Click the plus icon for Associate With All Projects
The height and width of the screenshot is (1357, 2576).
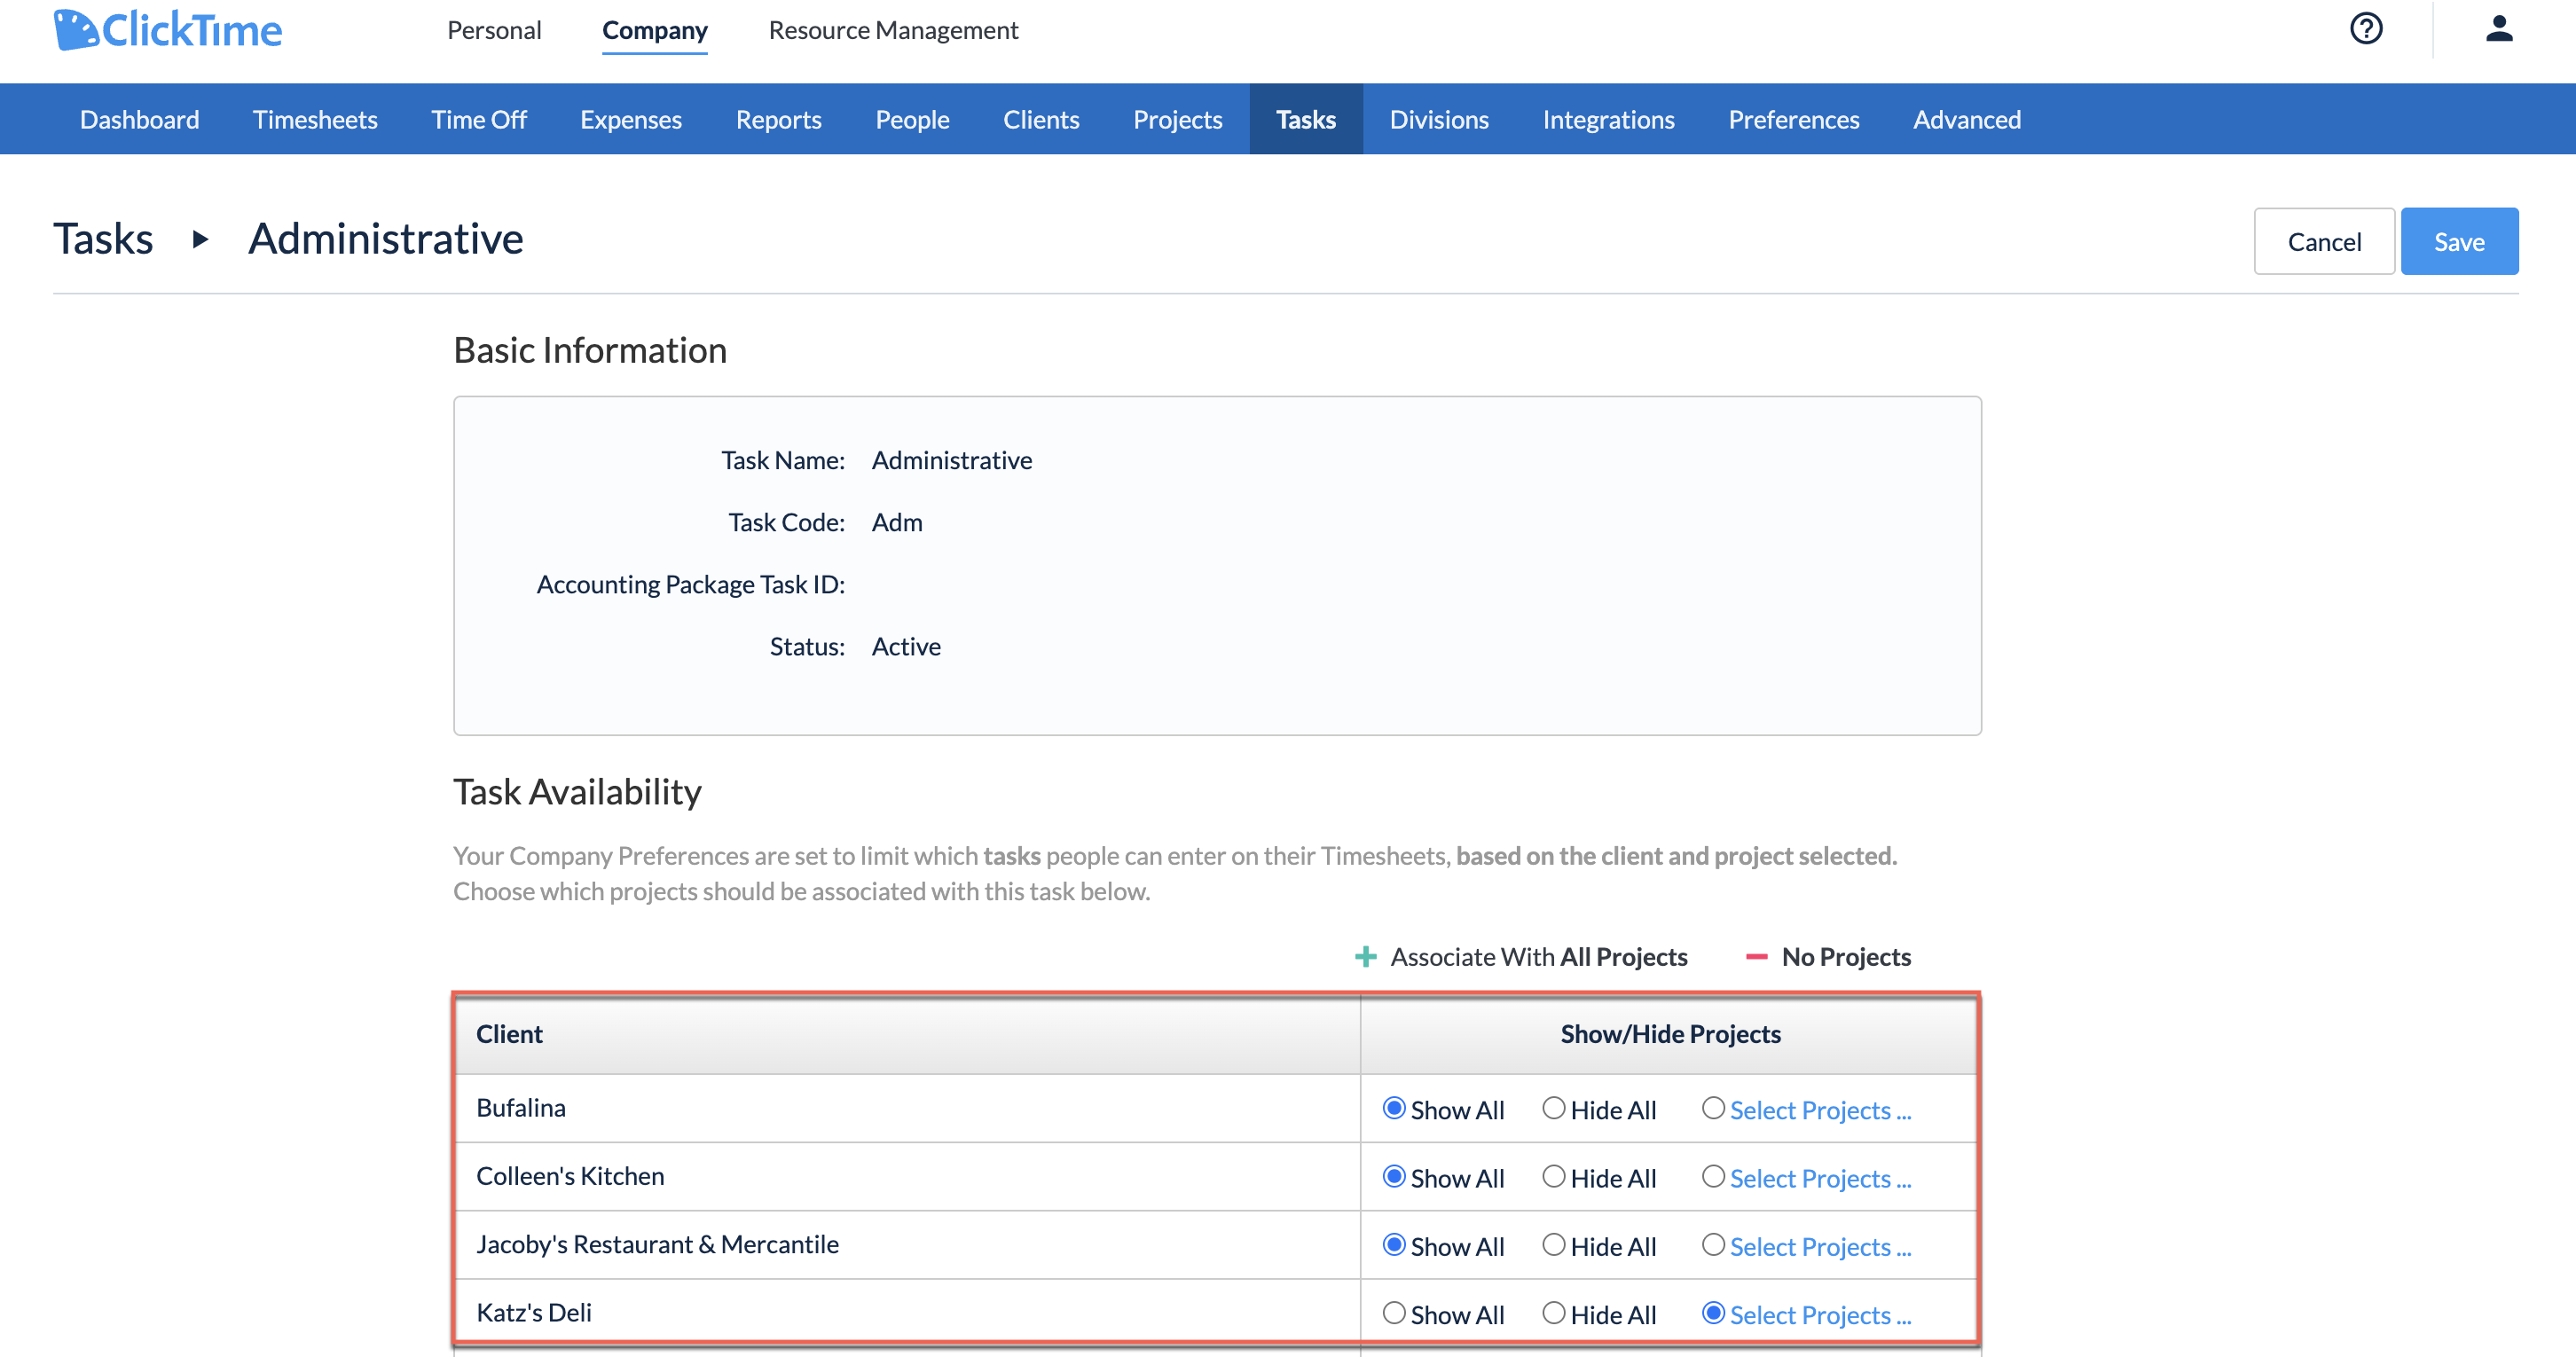point(1365,957)
